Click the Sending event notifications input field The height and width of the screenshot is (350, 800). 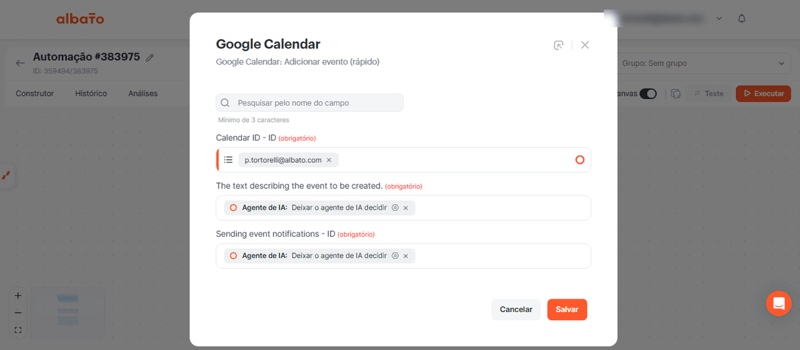coord(403,256)
